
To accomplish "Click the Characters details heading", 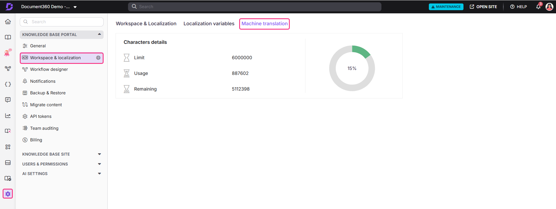I will click(x=145, y=42).
